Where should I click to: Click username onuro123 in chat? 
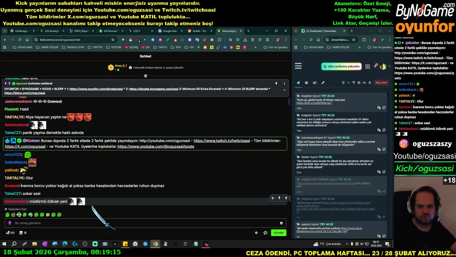[13, 155]
